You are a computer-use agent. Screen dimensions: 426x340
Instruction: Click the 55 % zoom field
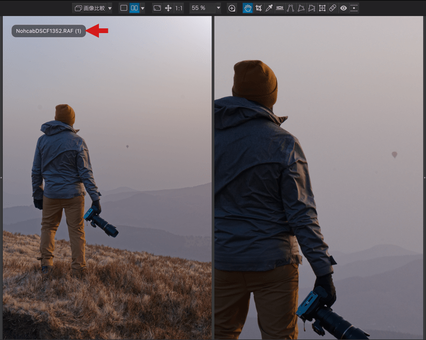coord(203,8)
